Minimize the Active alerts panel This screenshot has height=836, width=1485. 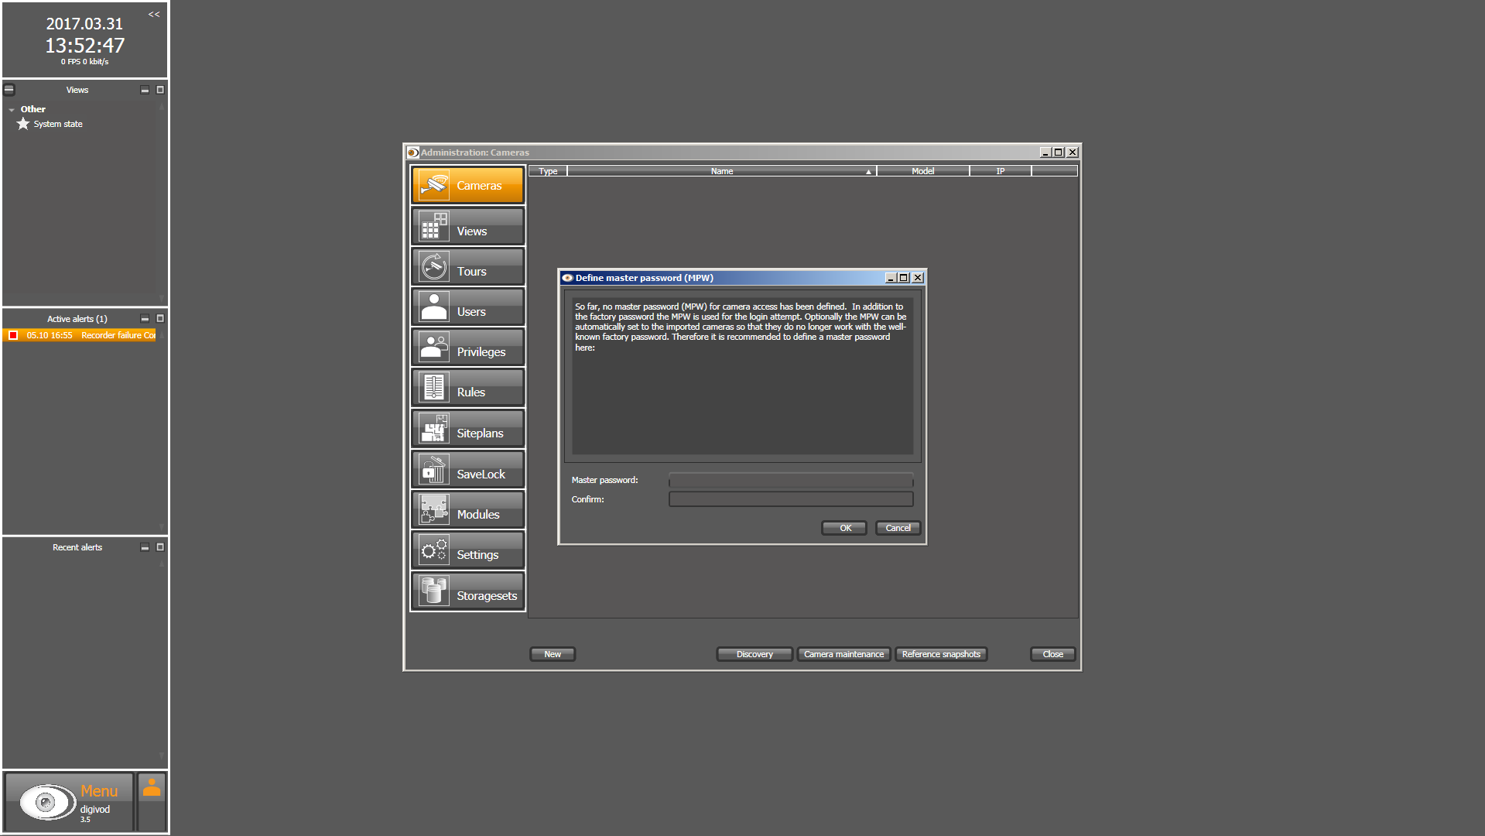tap(144, 319)
